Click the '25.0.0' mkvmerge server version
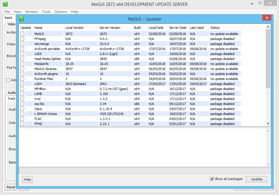Image resolution: width=279 pixels, height=195 pixels. (x=105, y=44)
